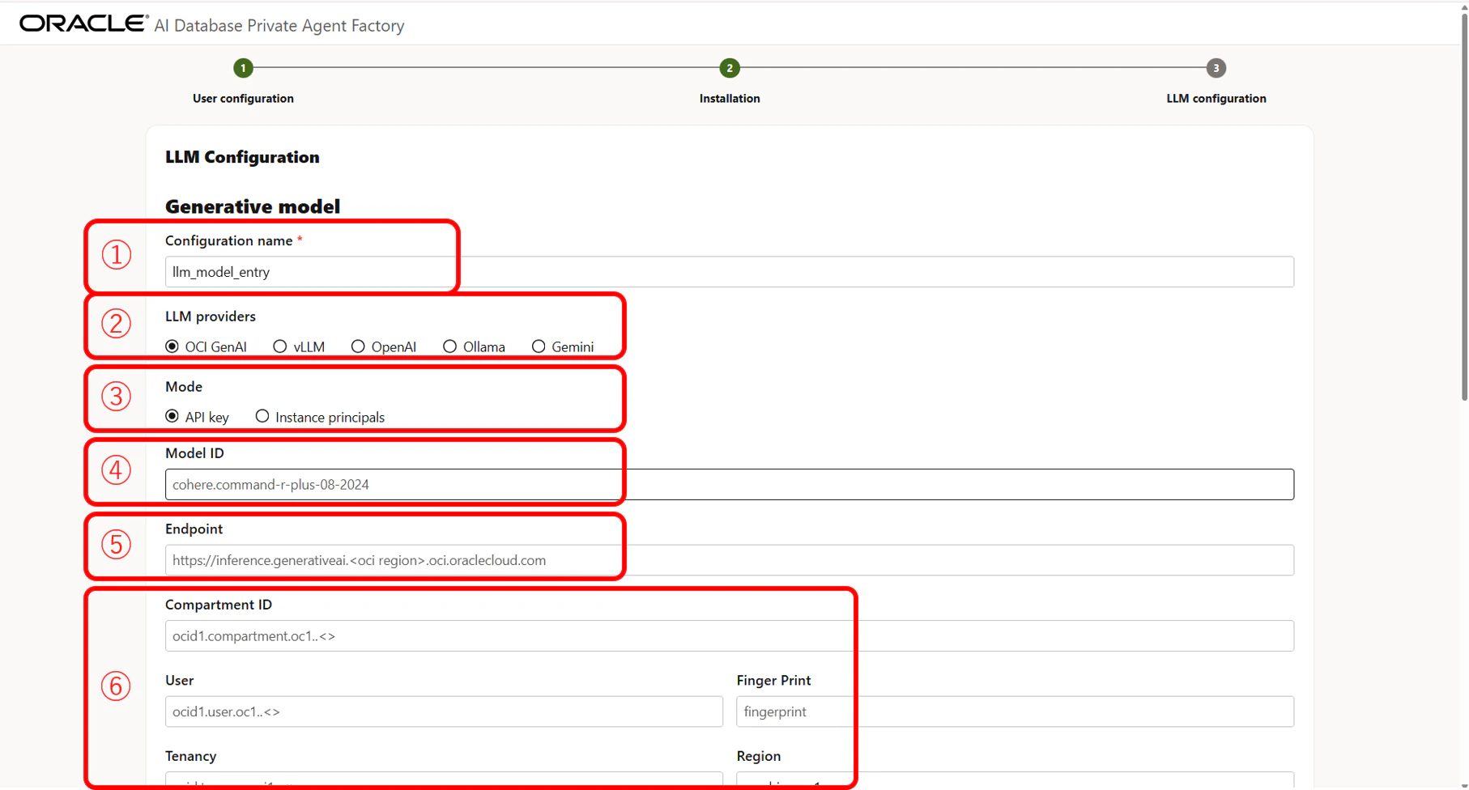This screenshot has height=790, width=1469.
Task: Click the Oracle logo
Action: click(x=84, y=23)
